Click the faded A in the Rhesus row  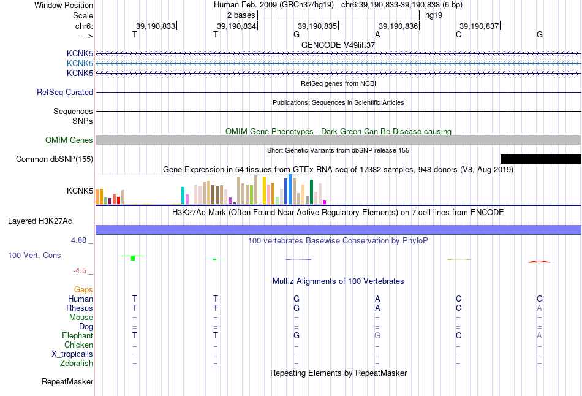(539, 308)
